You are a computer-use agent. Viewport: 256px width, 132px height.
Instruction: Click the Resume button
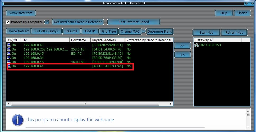tap(71, 31)
